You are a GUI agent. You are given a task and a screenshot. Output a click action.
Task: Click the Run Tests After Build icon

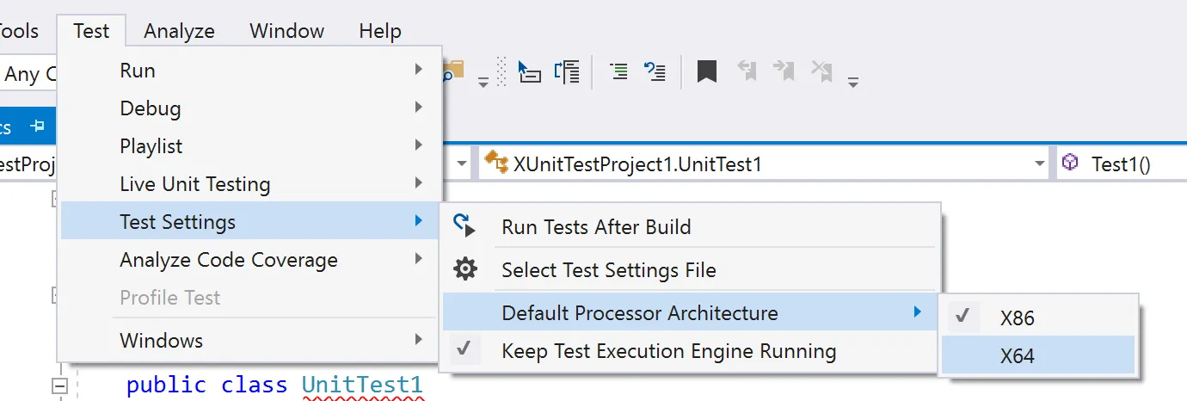click(x=464, y=226)
